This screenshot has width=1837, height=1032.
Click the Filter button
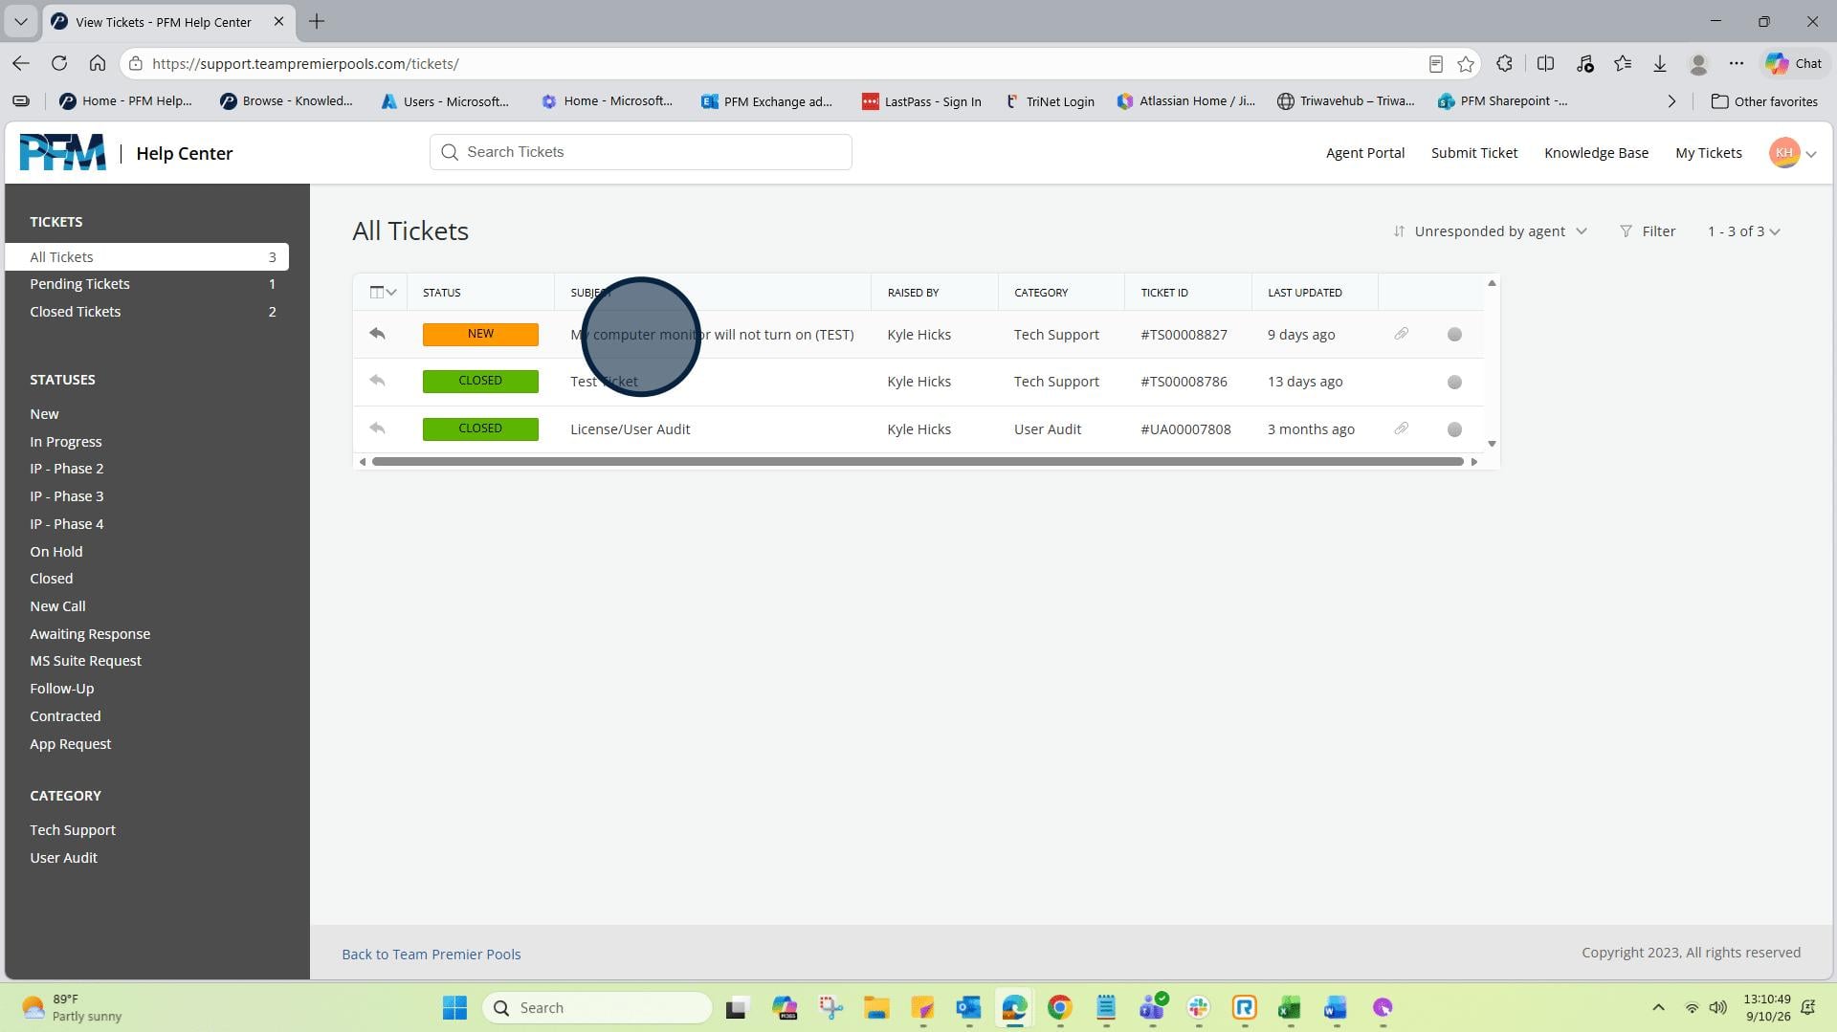[x=1648, y=231]
